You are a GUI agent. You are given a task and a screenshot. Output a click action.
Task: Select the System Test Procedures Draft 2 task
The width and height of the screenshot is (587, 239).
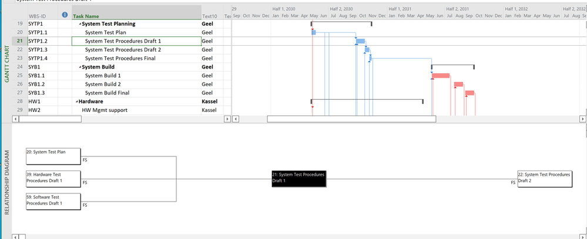[123, 50]
